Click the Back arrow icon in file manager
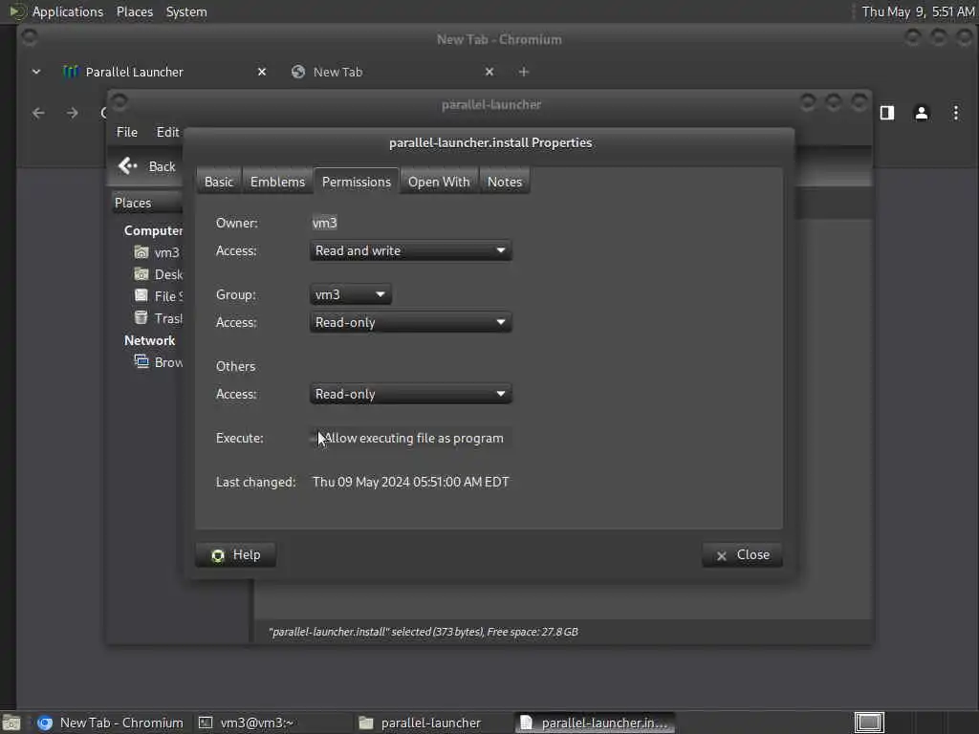Screen dimensions: 979x734 [x=128, y=166]
